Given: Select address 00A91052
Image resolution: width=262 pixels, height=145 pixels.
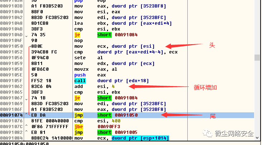Looking at the screenshot, I should [11, 52].
